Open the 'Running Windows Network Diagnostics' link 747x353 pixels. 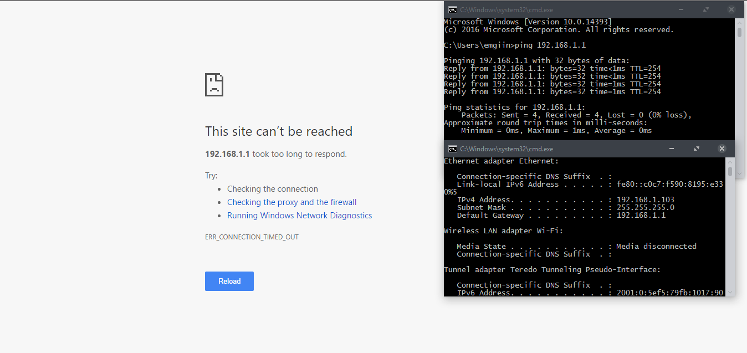click(x=299, y=216)
